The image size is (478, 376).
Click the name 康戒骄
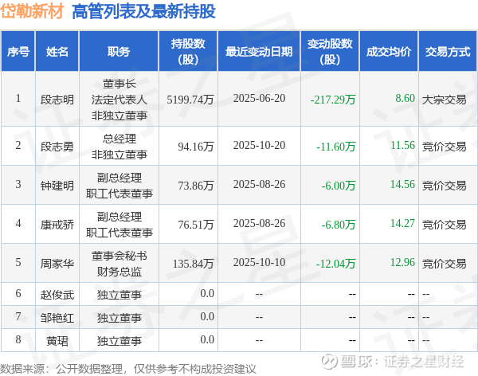click(57, 225)
